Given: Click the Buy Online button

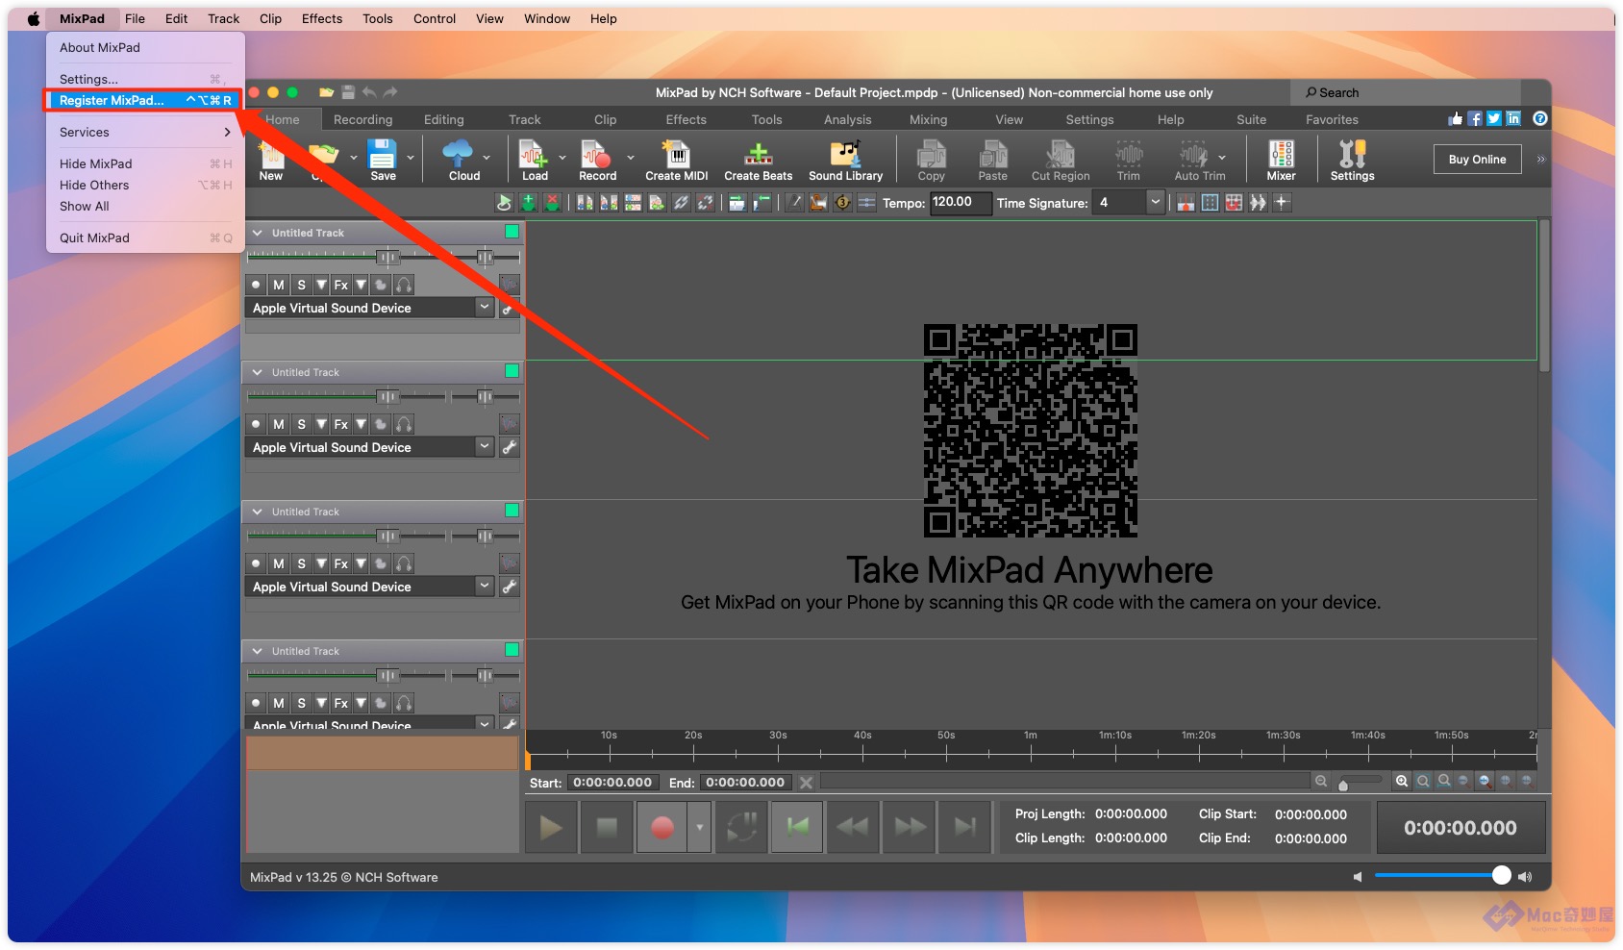Looking at the screenshot, I should 1477,160.
